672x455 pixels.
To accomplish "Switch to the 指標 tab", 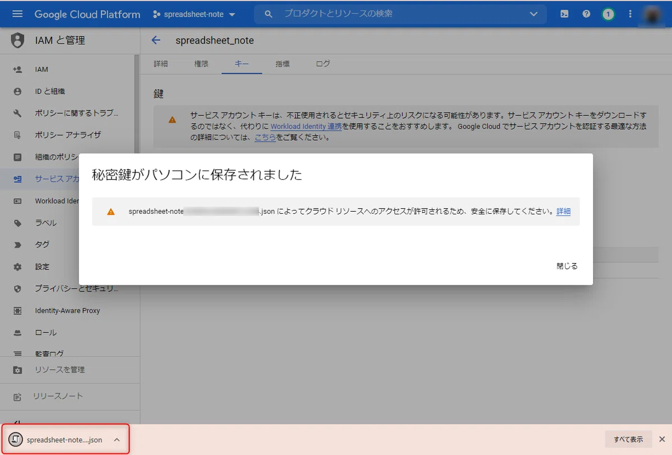I will pos(283,64).
